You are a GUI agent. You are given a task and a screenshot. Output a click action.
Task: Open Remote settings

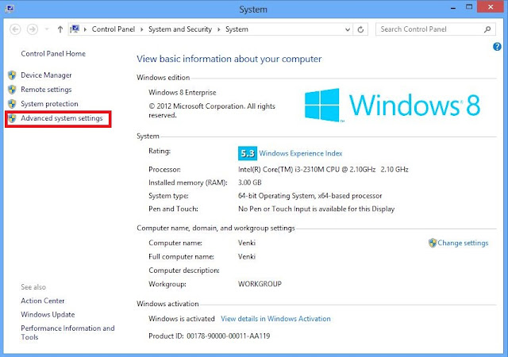pyautogui.click(x=46, y=90)
